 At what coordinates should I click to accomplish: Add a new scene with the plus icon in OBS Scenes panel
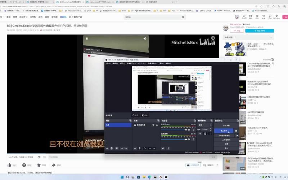(x=107, y=148)
